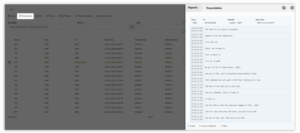Click transcript line 'It's sick too.'

tap(212, 42)
